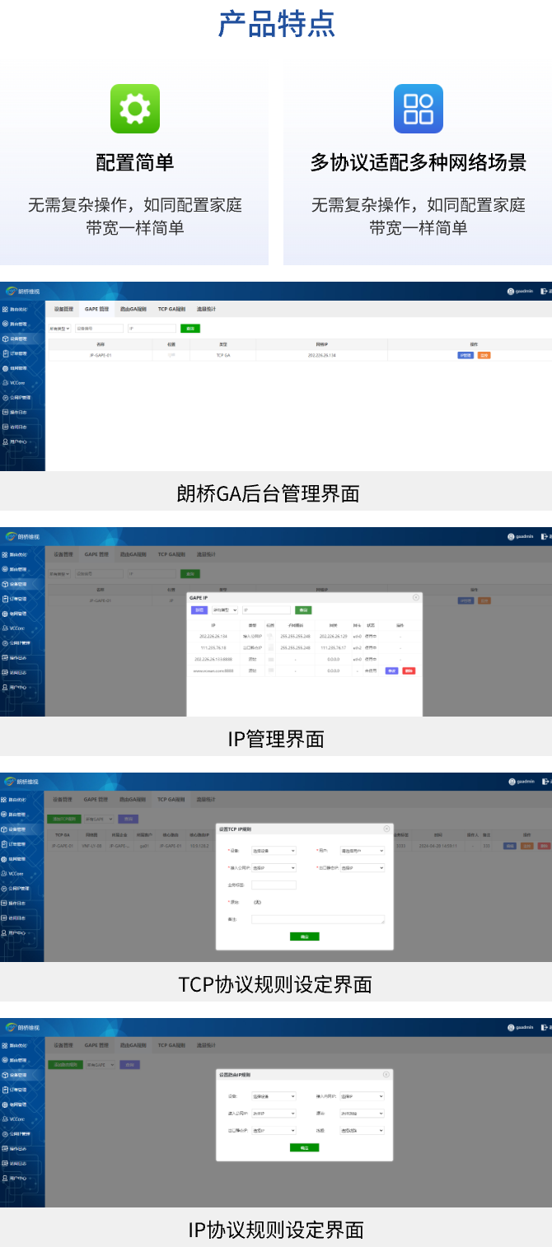
Task: Open the 设备 dropdown in the 设置TCP IP规则 dialog
Action: [x=273, y=850]
